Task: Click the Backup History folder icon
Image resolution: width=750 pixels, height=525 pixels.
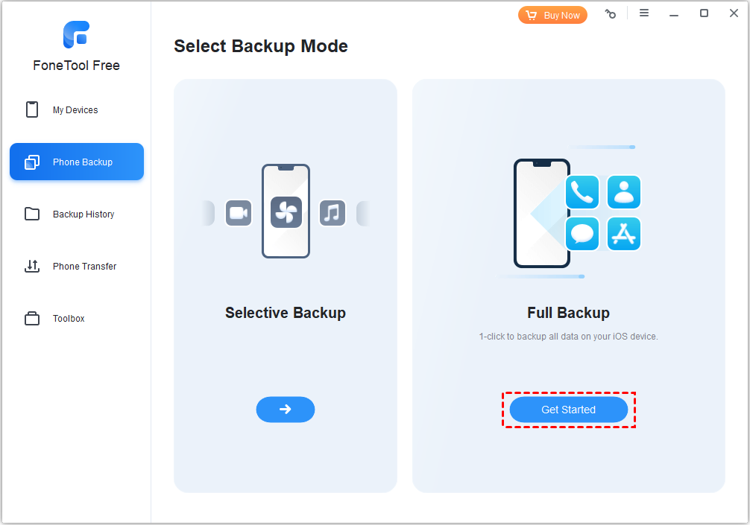Action: click(x=32, y=214)
